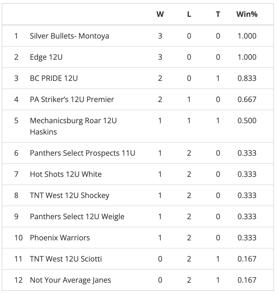Open TNT West 12U Sciotti entry
Viewport: 278px width, 294px height.
coord(66,259)
